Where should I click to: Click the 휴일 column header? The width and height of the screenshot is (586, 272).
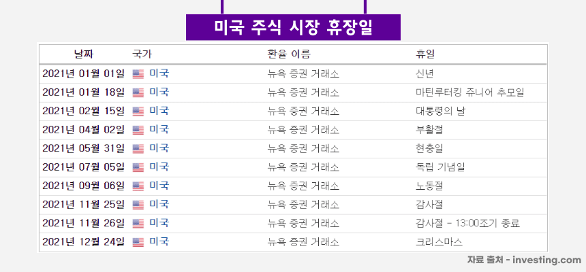coord(425,54)
